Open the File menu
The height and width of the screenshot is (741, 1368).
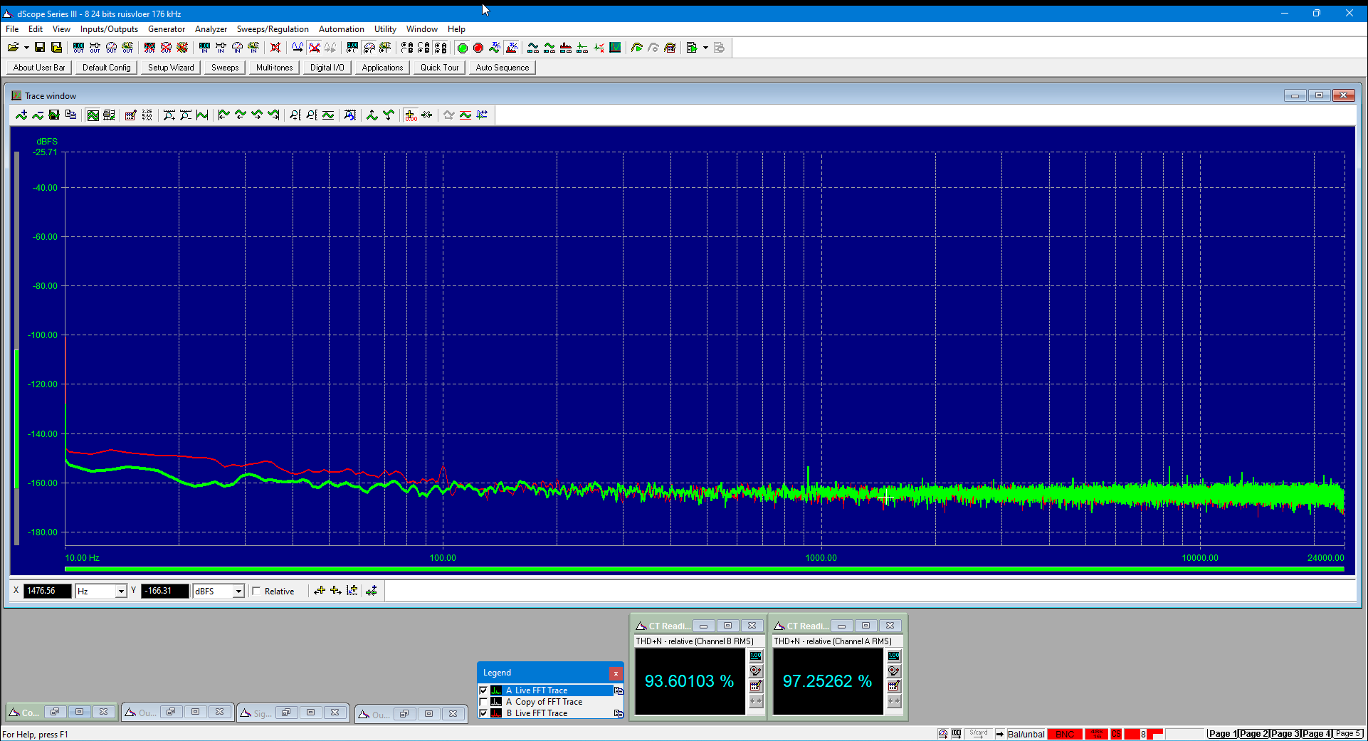tap(13, 29)
